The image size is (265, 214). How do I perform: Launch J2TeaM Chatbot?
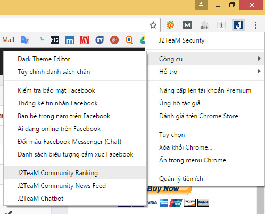(75, 199)
